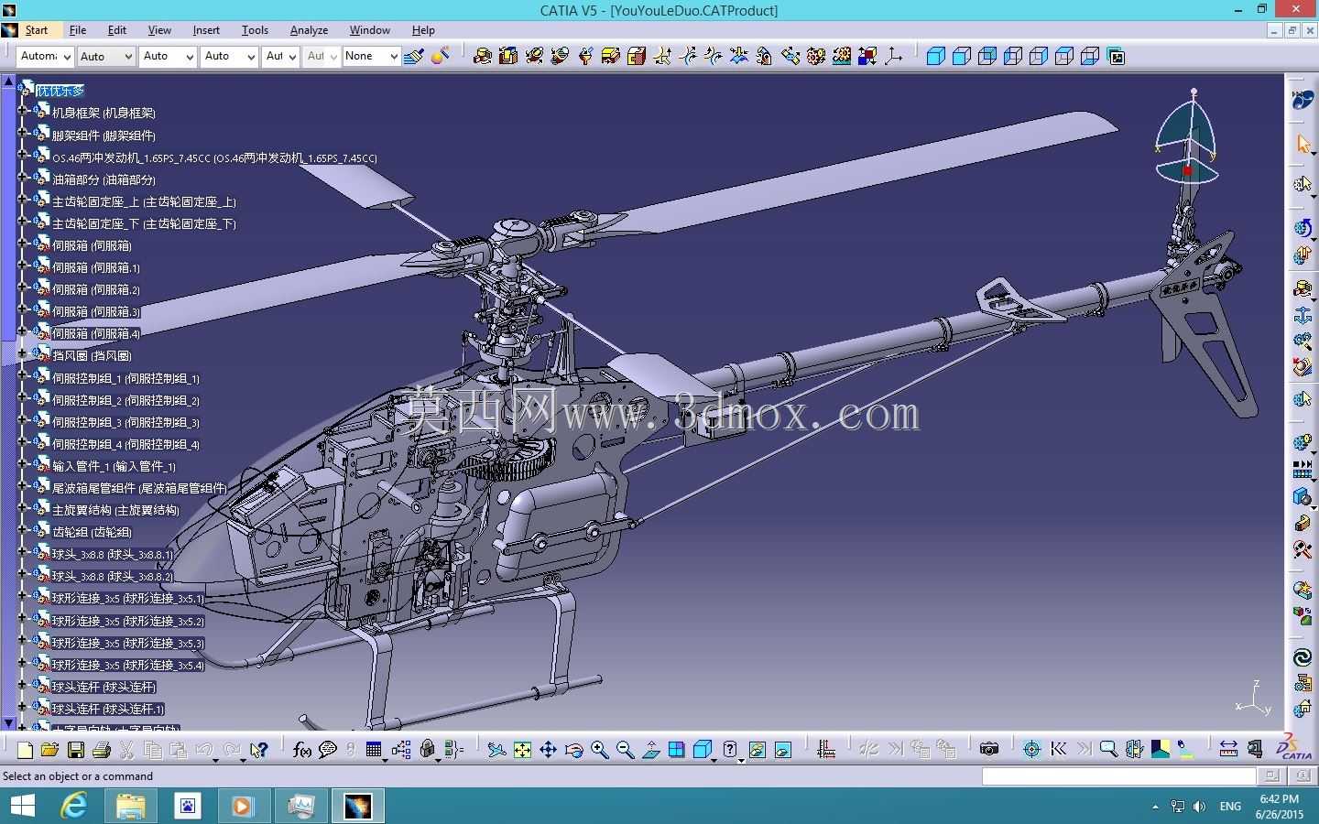Select the Pan view tool
The image size is (1319, 824).
(548, 750)
